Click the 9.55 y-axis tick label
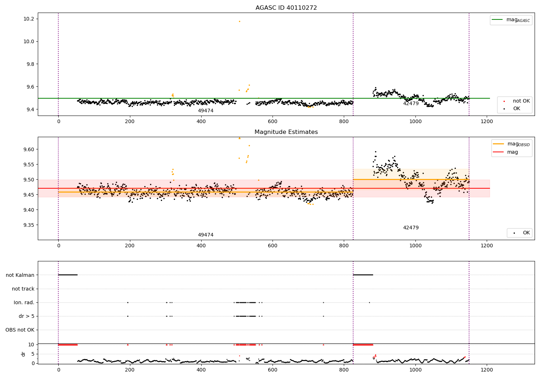This screenshot has height=378, width=540. click(28, 165)
